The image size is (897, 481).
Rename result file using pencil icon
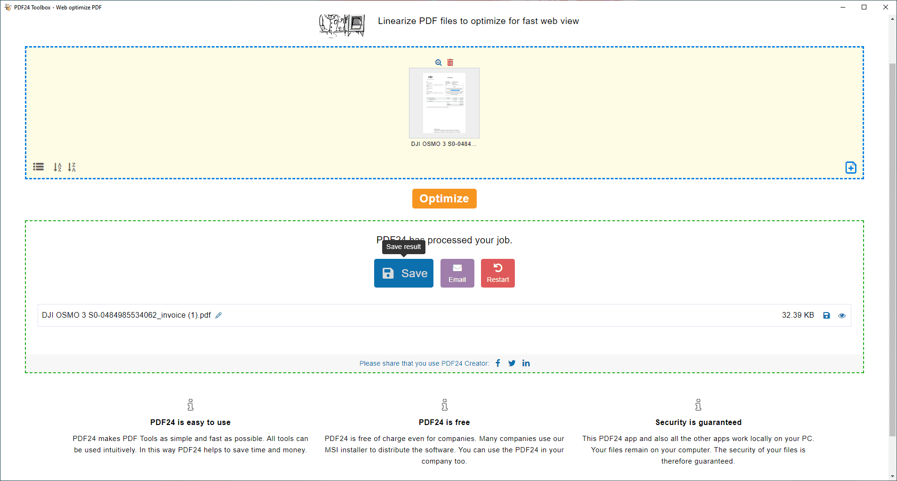[218, 315]
